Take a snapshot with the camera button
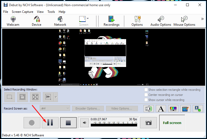 (x=148, y=123)
